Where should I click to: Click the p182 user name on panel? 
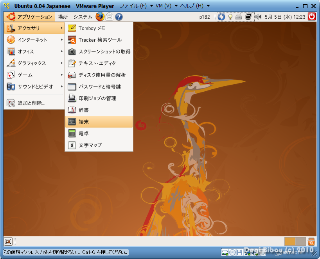(205, 17)
